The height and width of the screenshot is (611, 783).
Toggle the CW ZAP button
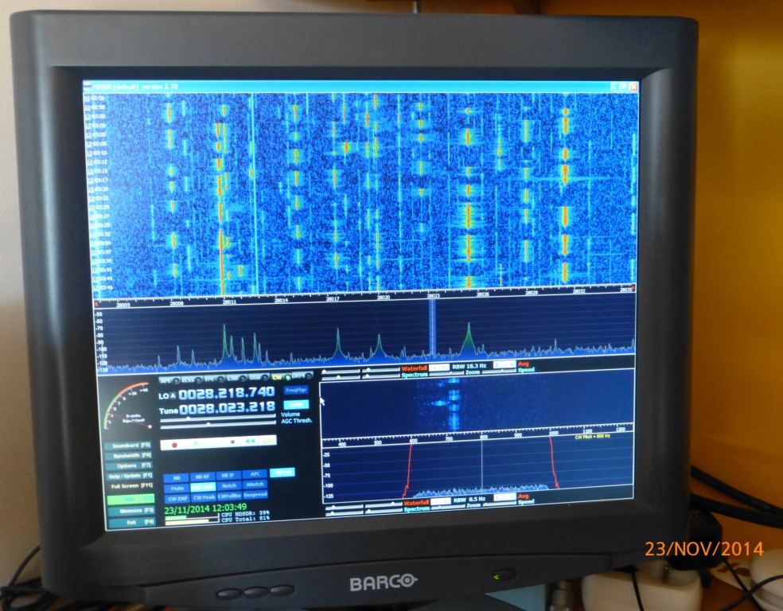[177, 498]
